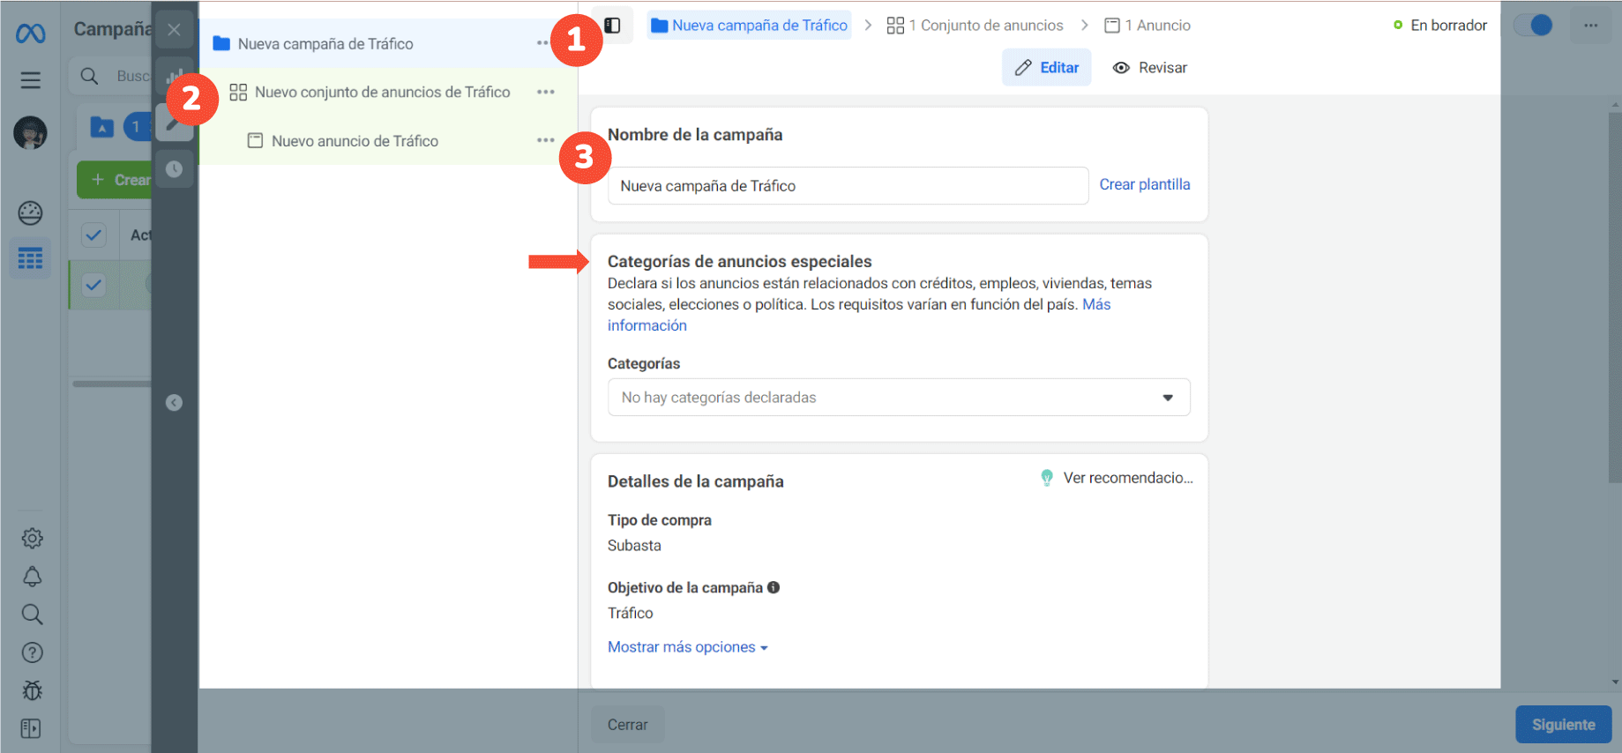Open options for Nuevo anuncio de Tráfico

point(546,140)
